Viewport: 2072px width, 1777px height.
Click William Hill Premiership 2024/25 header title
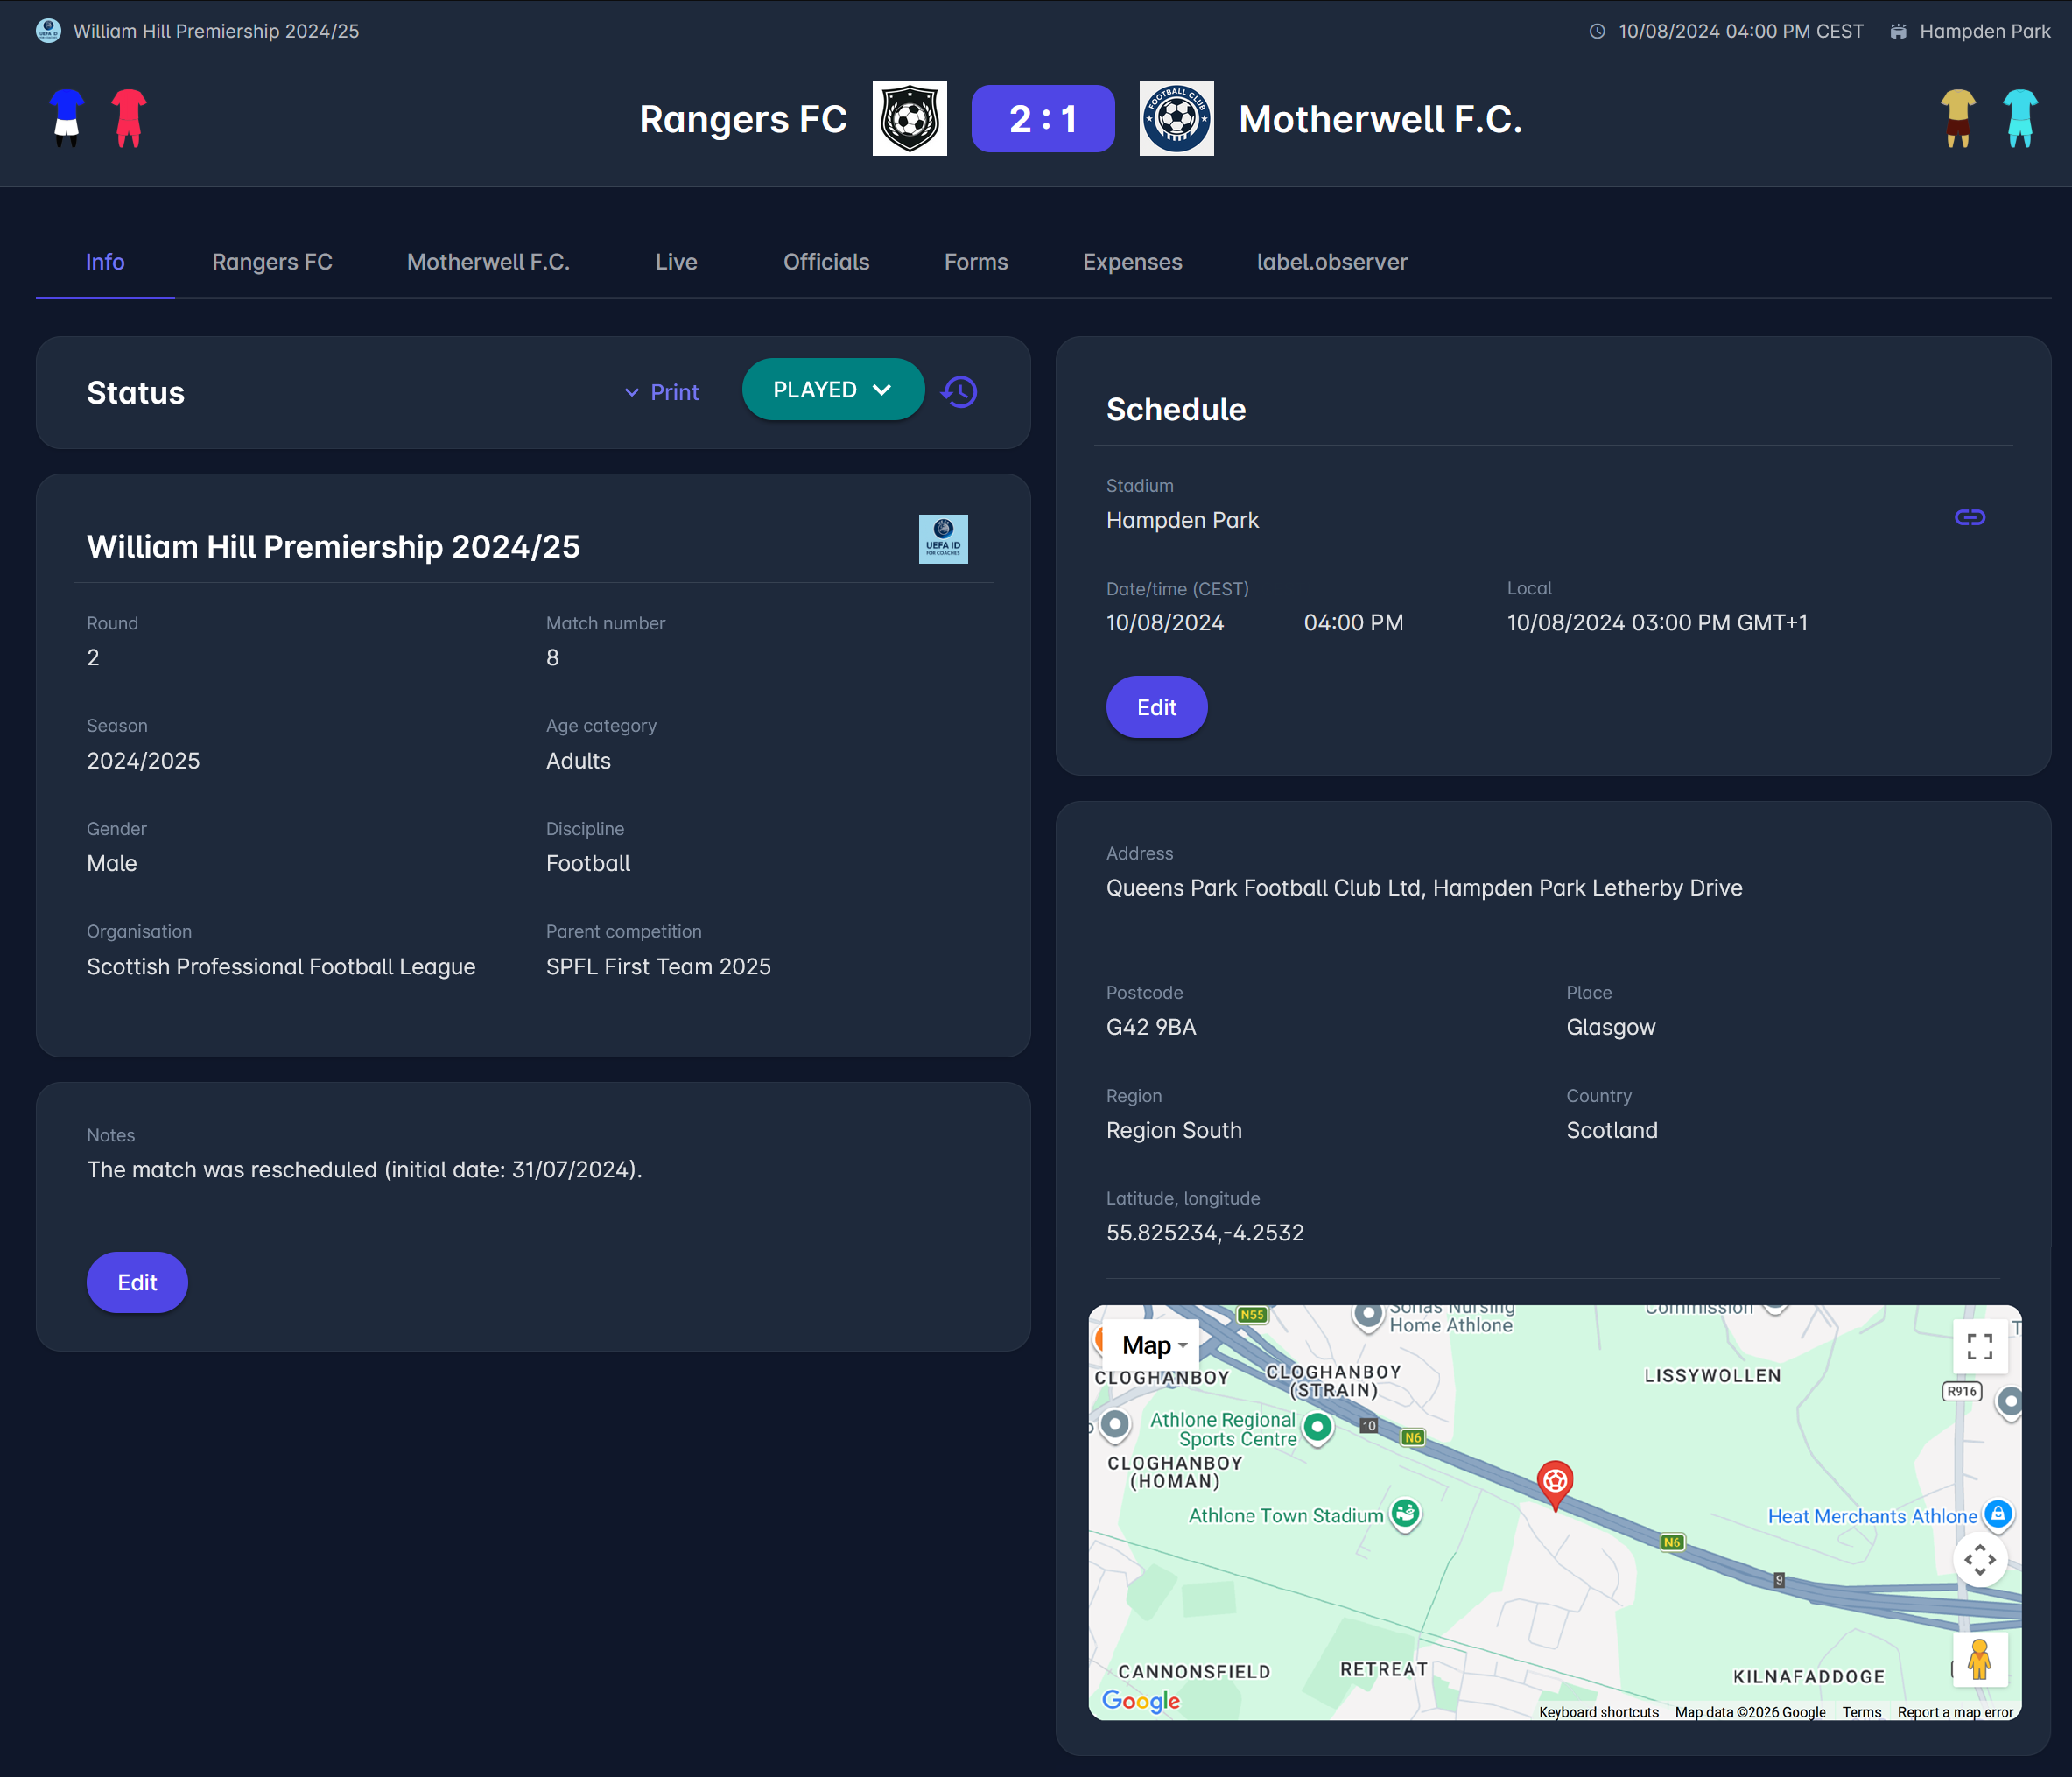(x=216, y=31)
